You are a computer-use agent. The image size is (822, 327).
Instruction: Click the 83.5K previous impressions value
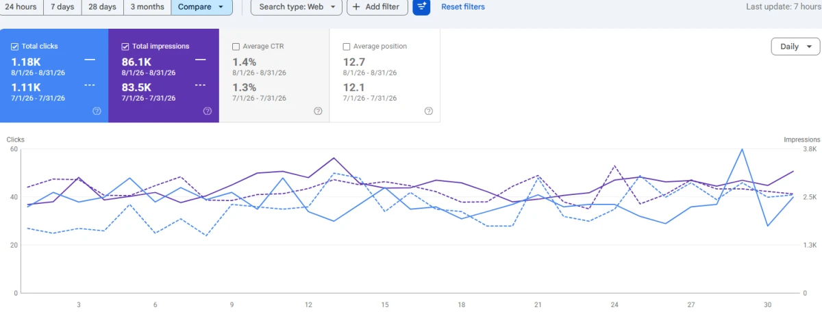pos(137,87)
